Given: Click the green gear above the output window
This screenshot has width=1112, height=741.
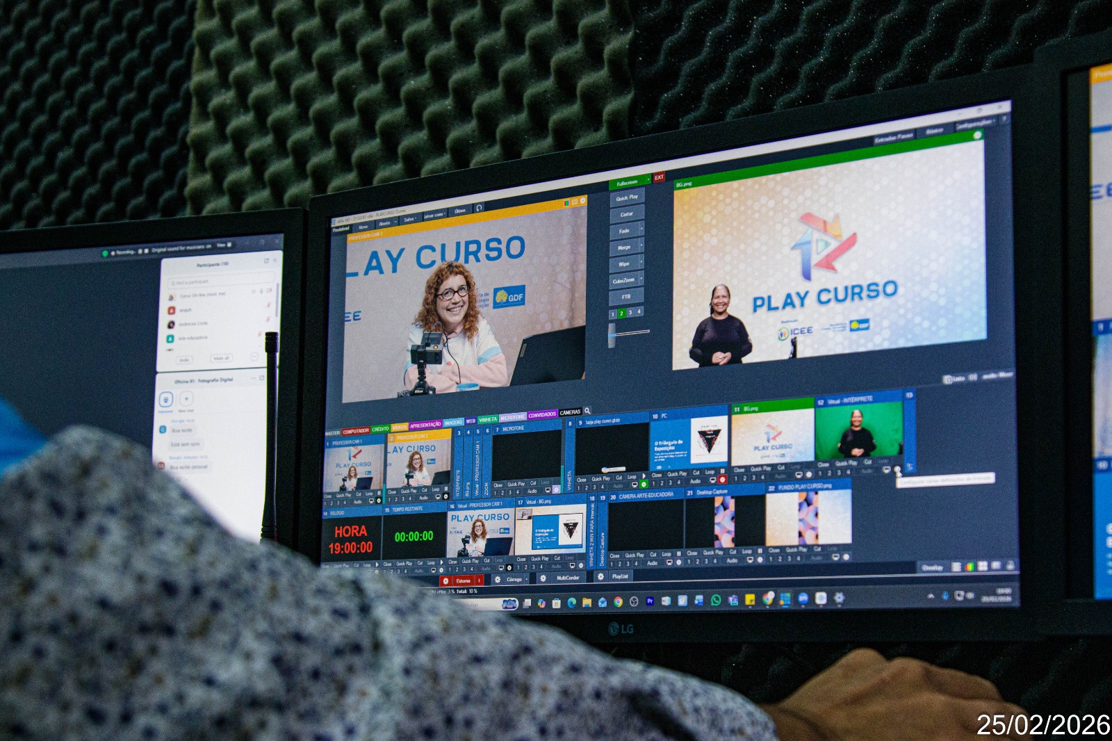Looking at the screenshot, I should point(977,135).
